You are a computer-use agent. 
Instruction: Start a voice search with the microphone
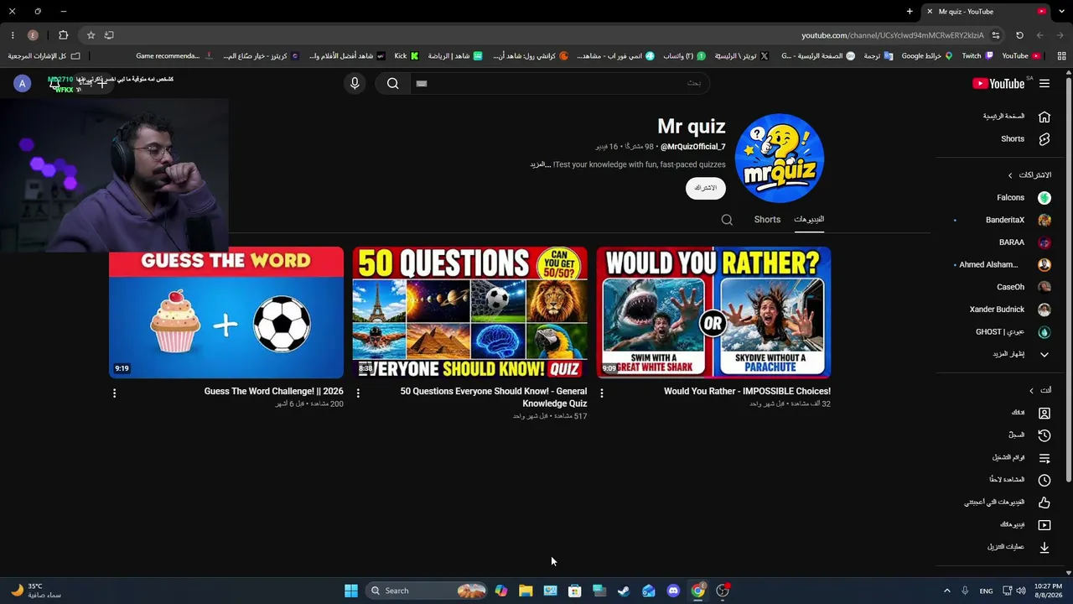coord(355,83)
